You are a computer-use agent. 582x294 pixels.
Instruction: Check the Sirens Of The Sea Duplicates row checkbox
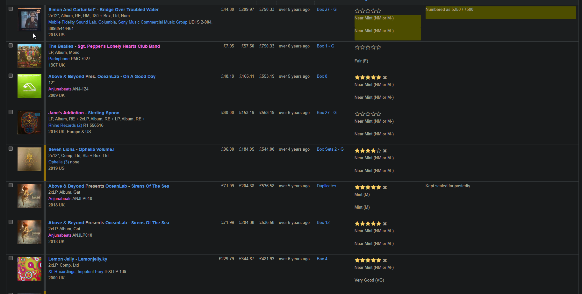click(11, 185)
